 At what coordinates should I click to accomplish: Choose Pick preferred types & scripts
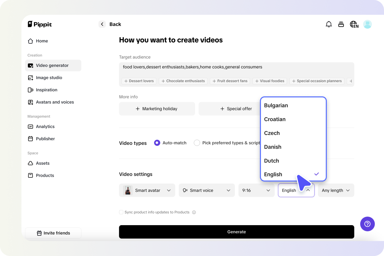click(197, 143)
